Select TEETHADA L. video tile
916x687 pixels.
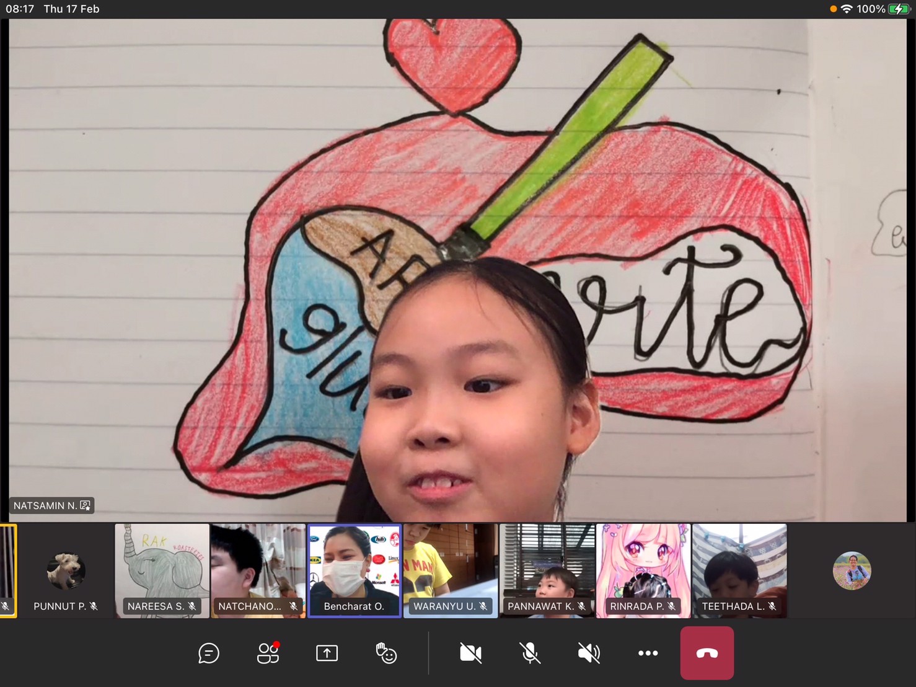point(739,571)
